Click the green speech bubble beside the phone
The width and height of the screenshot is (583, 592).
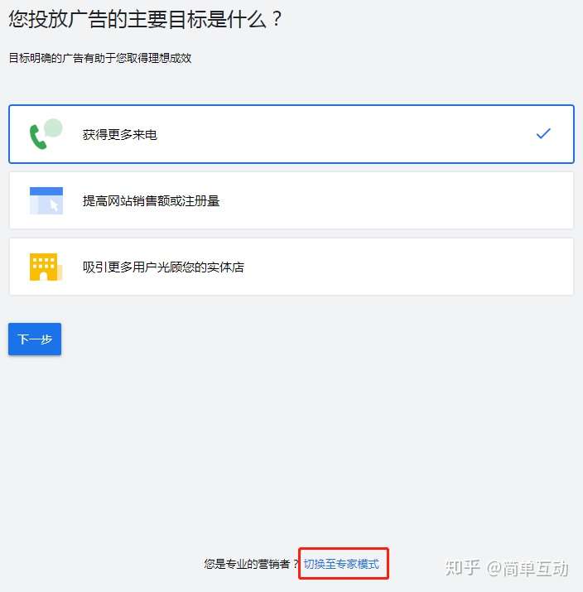tap(53, 128)
